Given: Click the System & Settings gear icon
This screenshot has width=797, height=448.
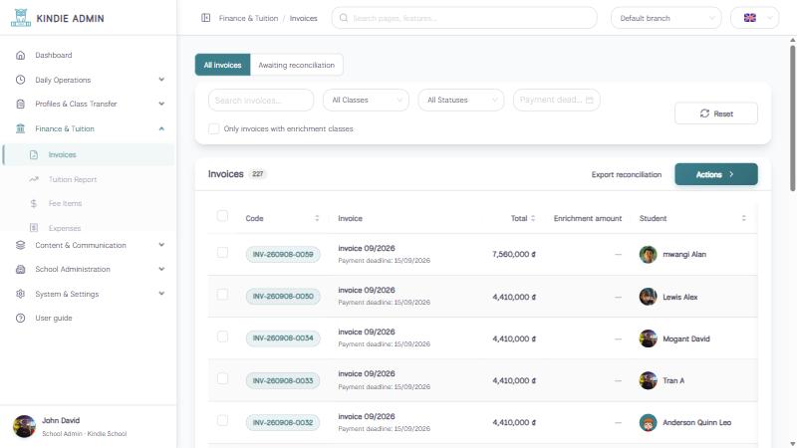Looking at the screenshot, I should 20,294.
